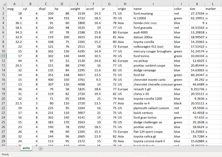Select column F header
Viewport: 222px width, 157px height.
click(93, 4)
